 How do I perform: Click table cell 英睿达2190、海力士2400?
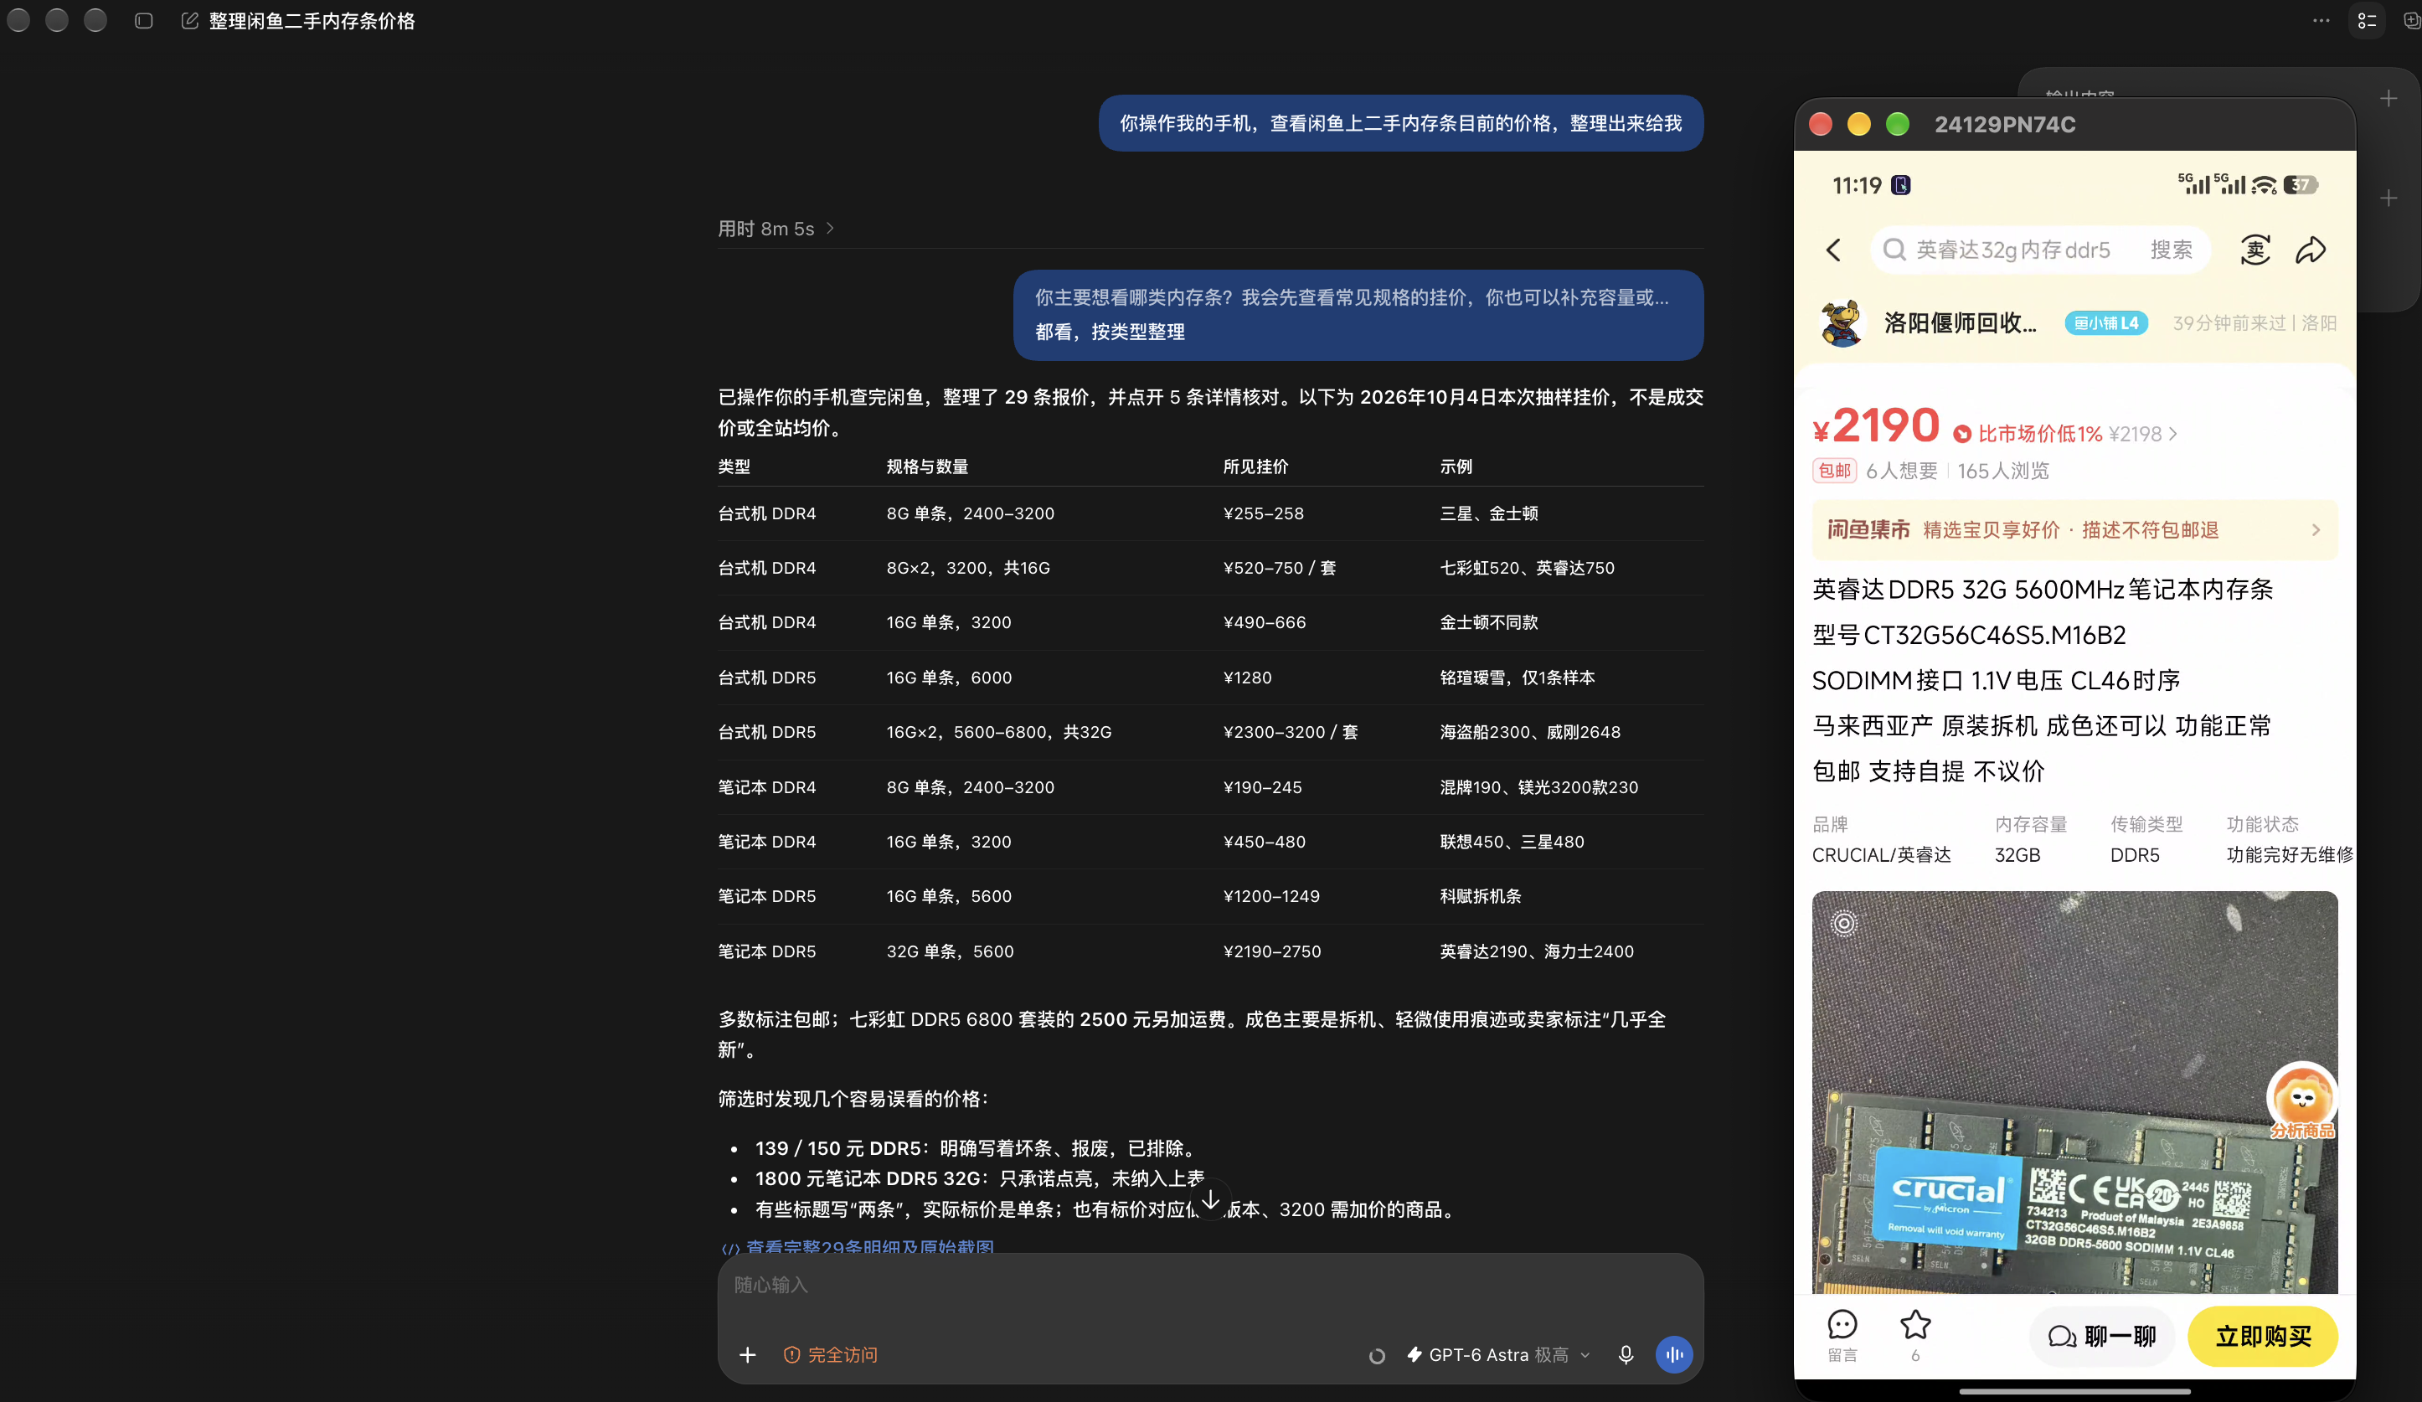(x=1536, y=951)
